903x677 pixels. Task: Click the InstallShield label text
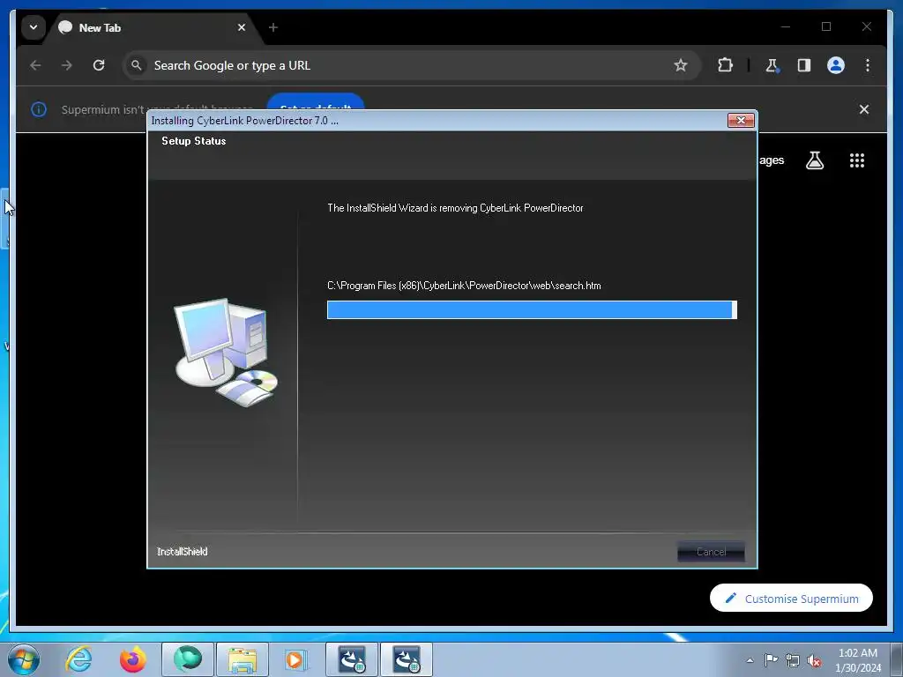[x=182, y=552]
